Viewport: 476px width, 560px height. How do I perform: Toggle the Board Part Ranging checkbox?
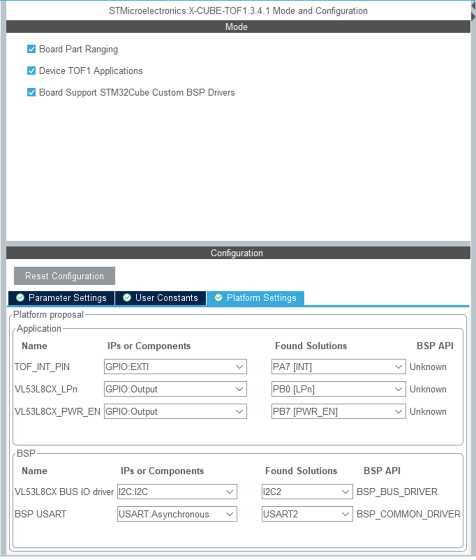(x=31, y=49)
